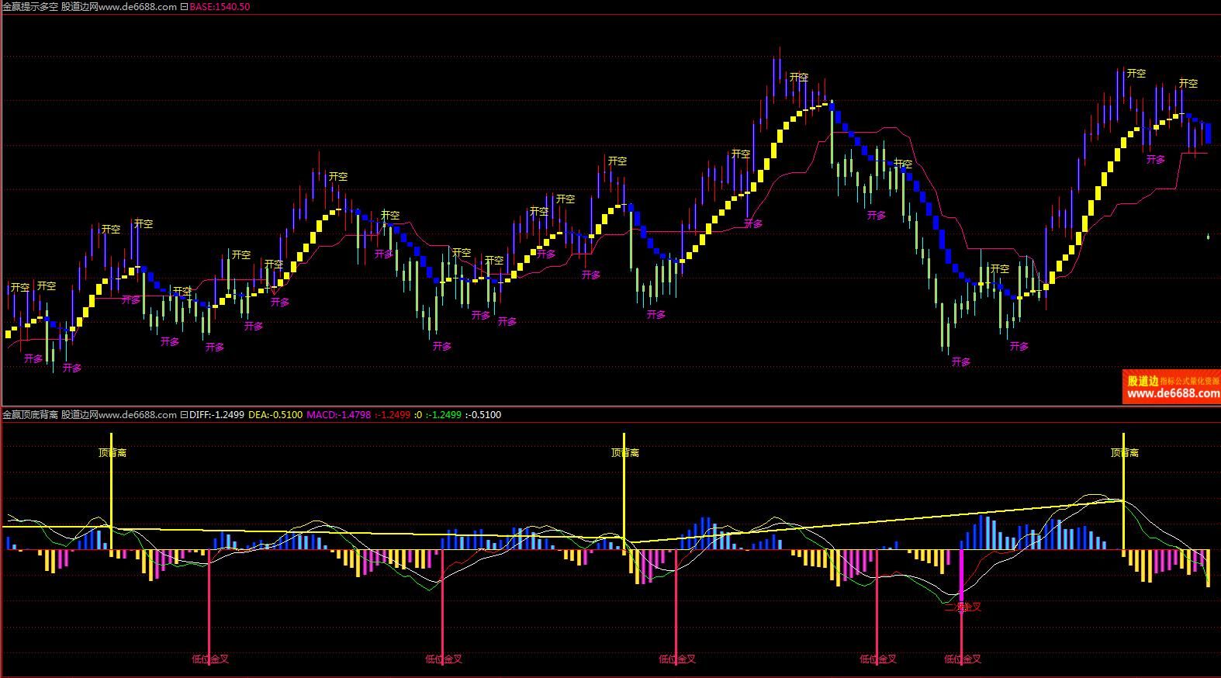Click the leftmost 开多 signal label
The height and width of the screenshot is (678, 1221).
33,359
